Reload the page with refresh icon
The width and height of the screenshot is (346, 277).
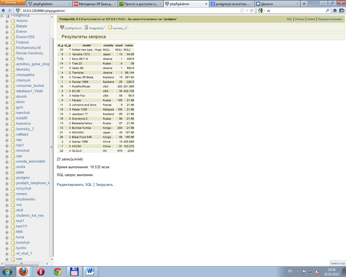[x=252, y=11]
